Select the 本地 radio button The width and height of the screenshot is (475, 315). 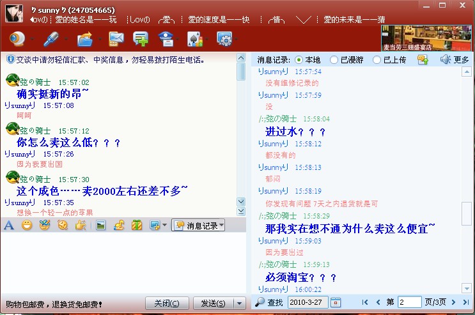pos(299,59)
